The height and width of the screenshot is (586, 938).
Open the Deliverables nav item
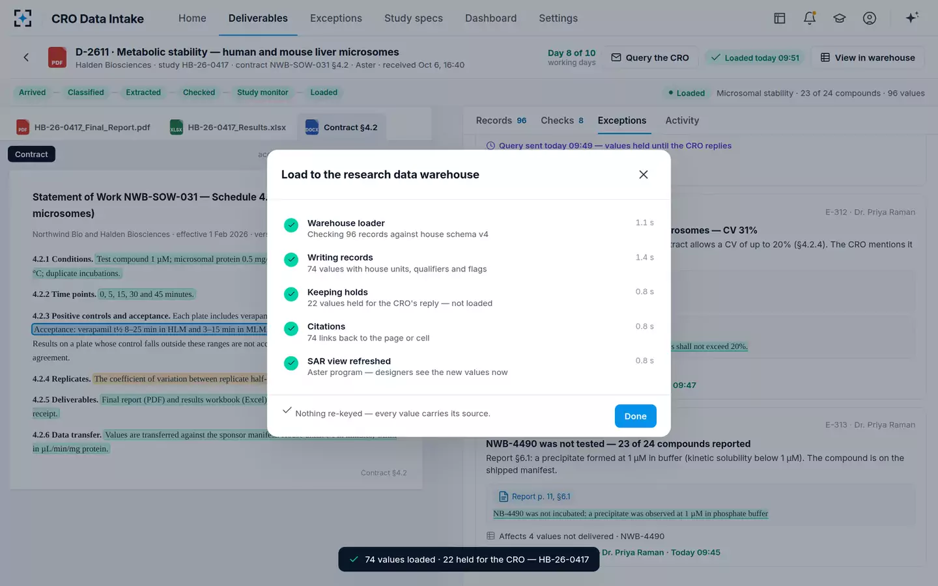(x=258, y=18)
